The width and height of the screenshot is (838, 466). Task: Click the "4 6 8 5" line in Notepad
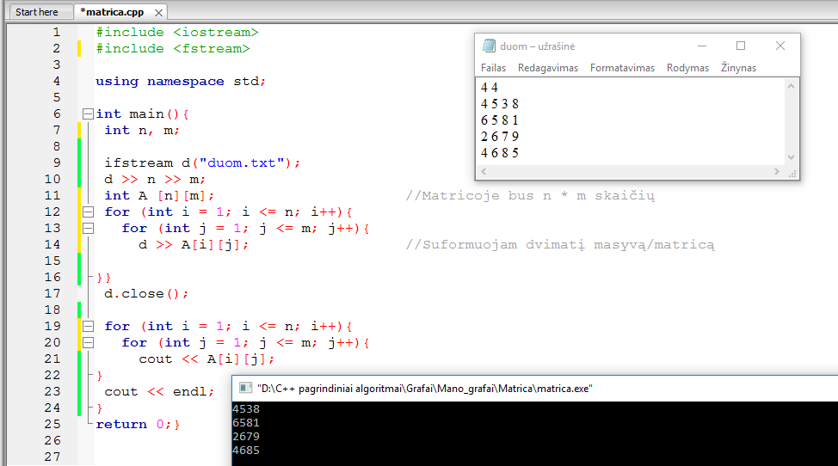click(499, 153)
